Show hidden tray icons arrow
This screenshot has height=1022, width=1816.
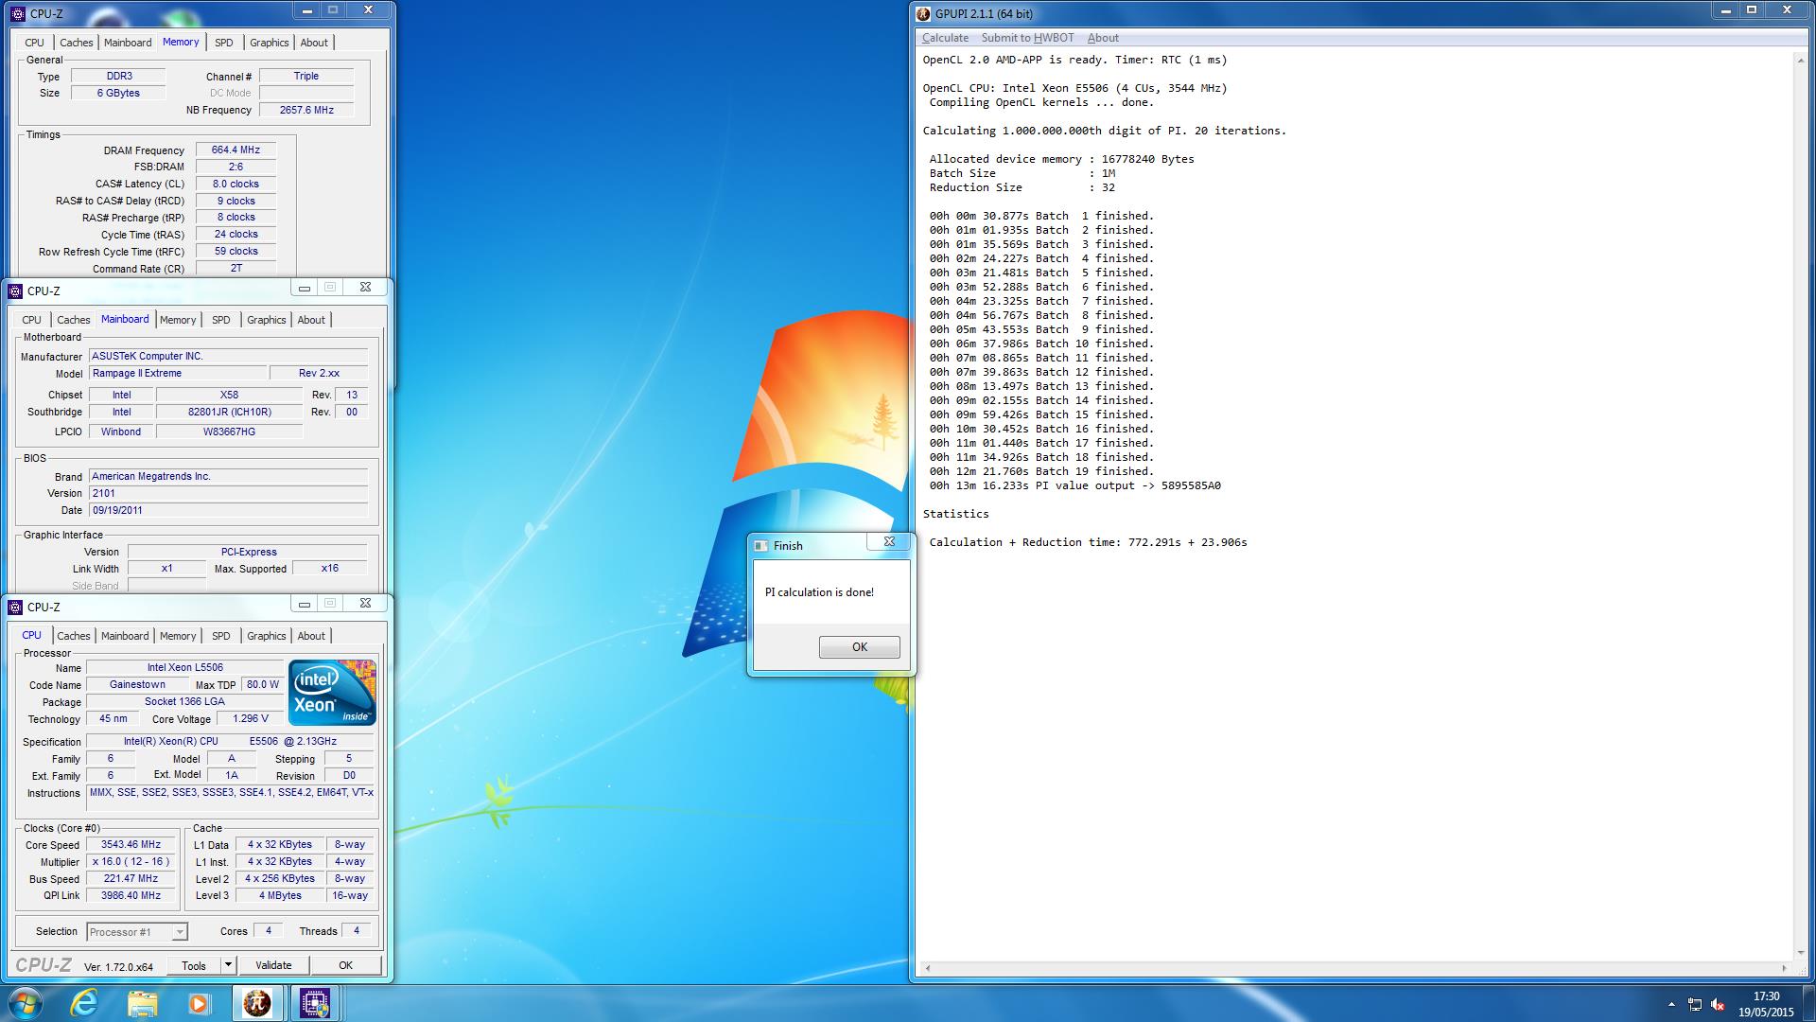1671,1004
